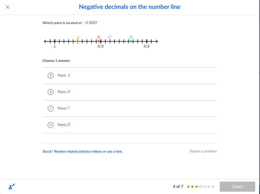
Task: Click the first green progress dot
Action: tap(188, 187)
